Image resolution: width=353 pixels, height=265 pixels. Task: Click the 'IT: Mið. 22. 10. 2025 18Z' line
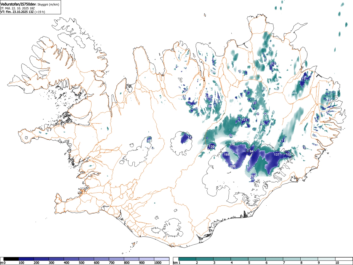point(18,8)
